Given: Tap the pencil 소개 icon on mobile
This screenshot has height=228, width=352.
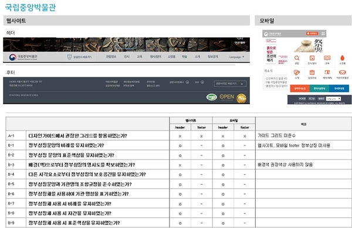Looking at the screenshot, I should pos(297,73).
